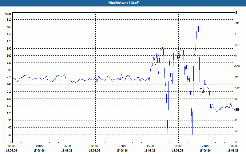Click the Grad unit label above y-axis
This screenshot has width=246, height=154.
(8, 14)
